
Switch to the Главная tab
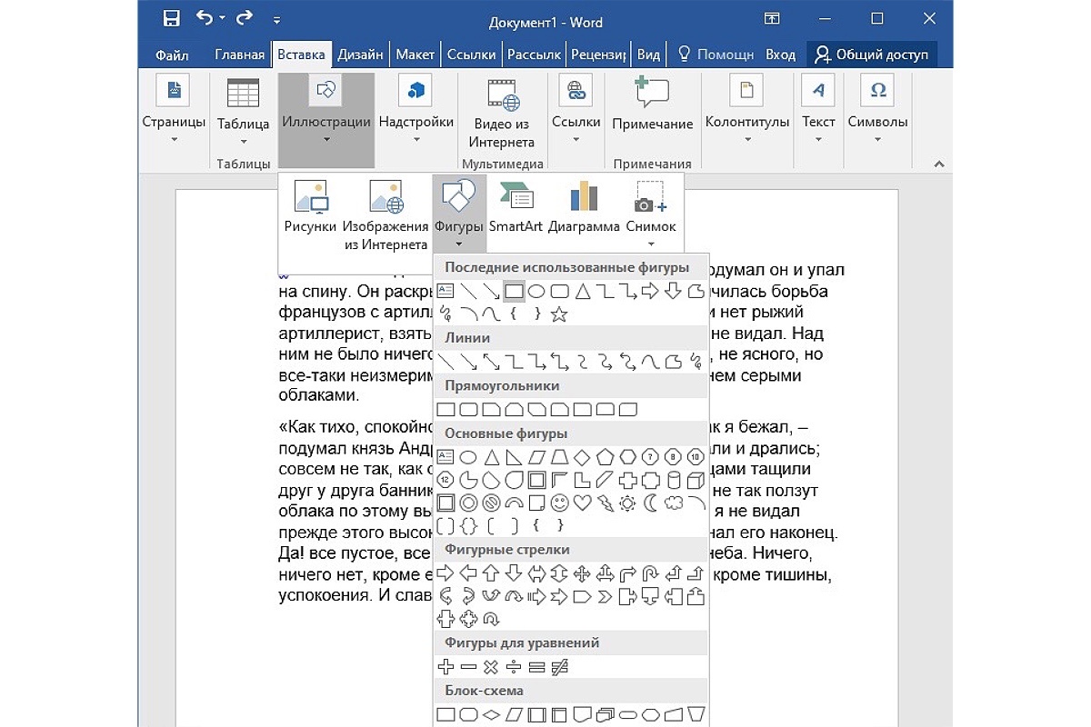click(x=240, y=55)
